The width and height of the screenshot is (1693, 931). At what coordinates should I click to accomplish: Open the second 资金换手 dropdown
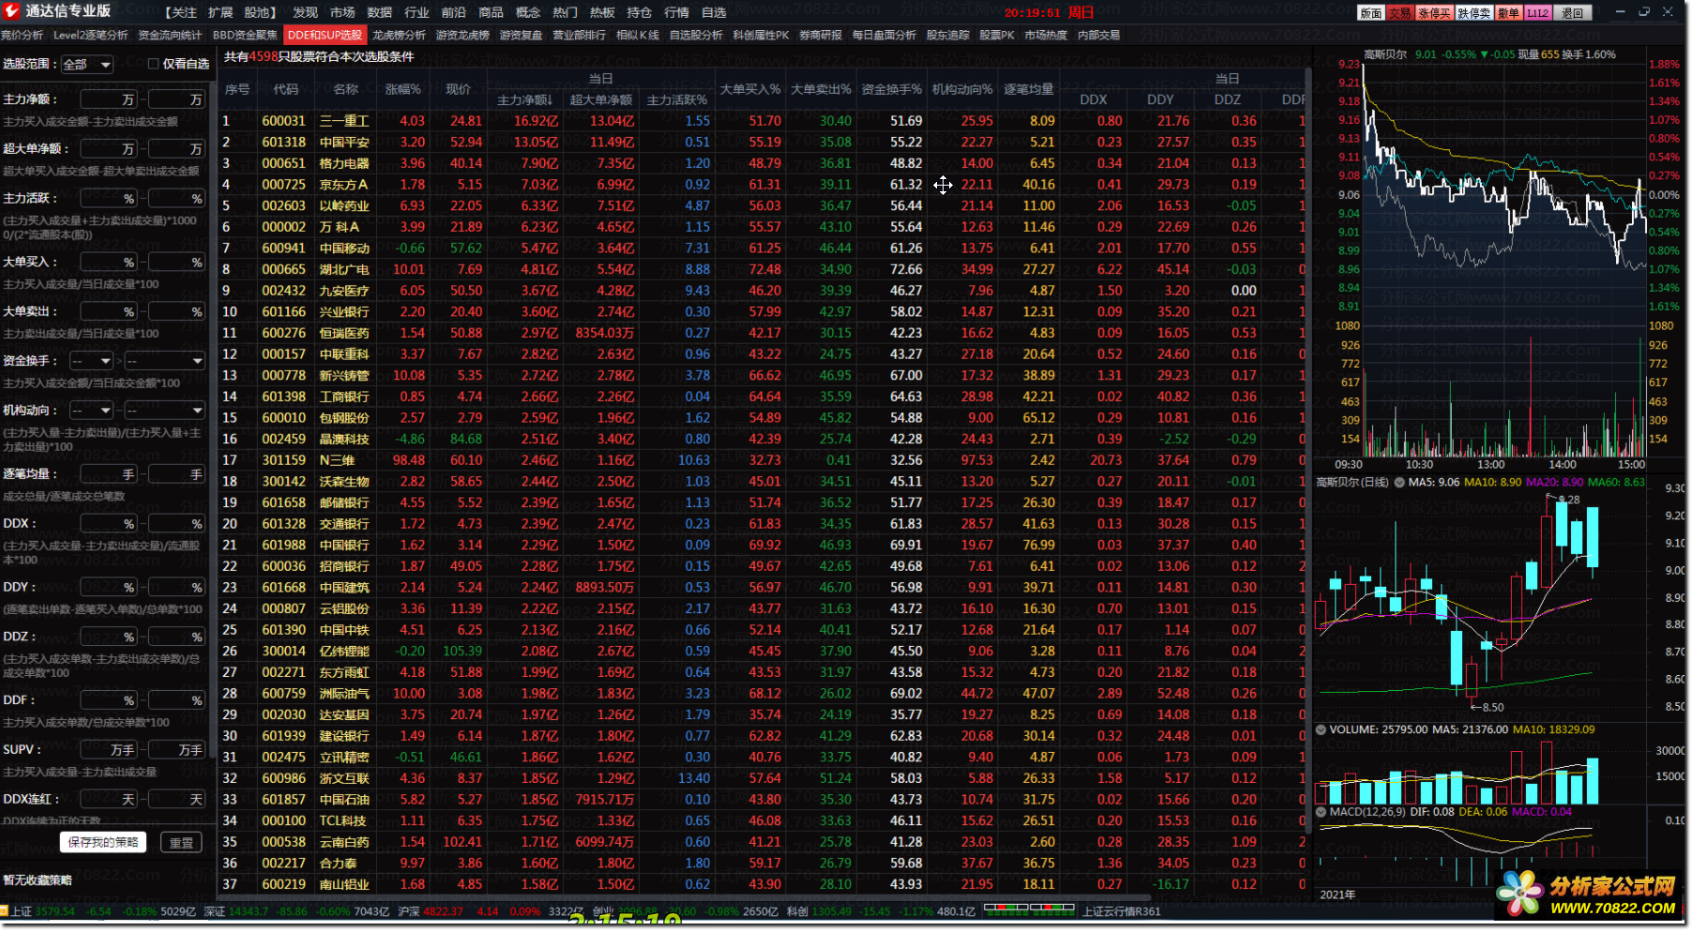point(165,361)
